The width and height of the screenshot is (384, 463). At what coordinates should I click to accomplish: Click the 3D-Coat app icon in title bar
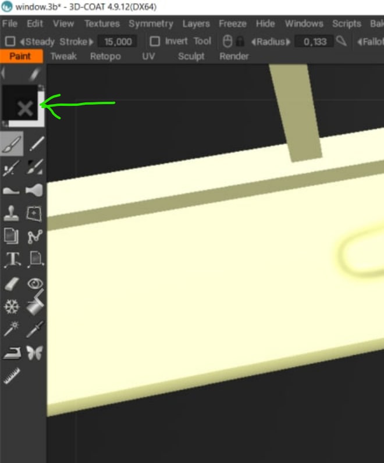(6, 6)
